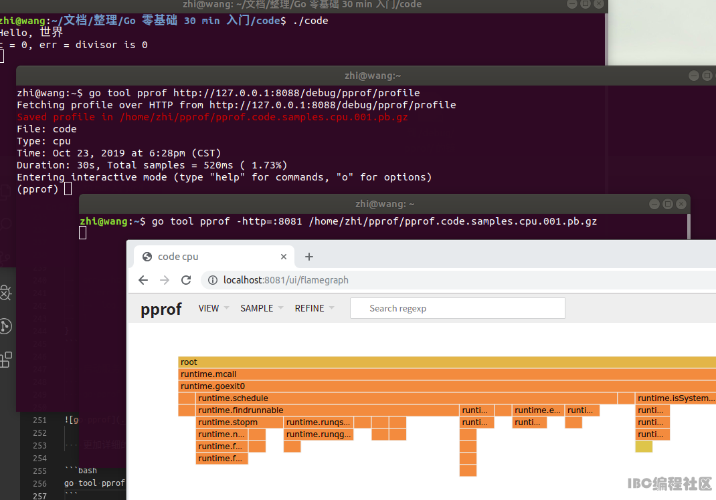Maximize the 'zhi@wang: ~' pprof -http terminal
Screen dimensions: 716x500
point(668,204)
